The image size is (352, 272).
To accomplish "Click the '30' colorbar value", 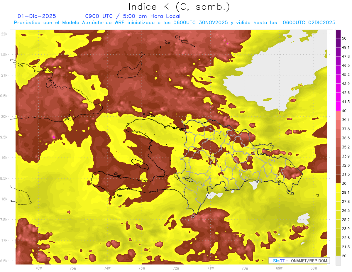I will coord(344,183).
